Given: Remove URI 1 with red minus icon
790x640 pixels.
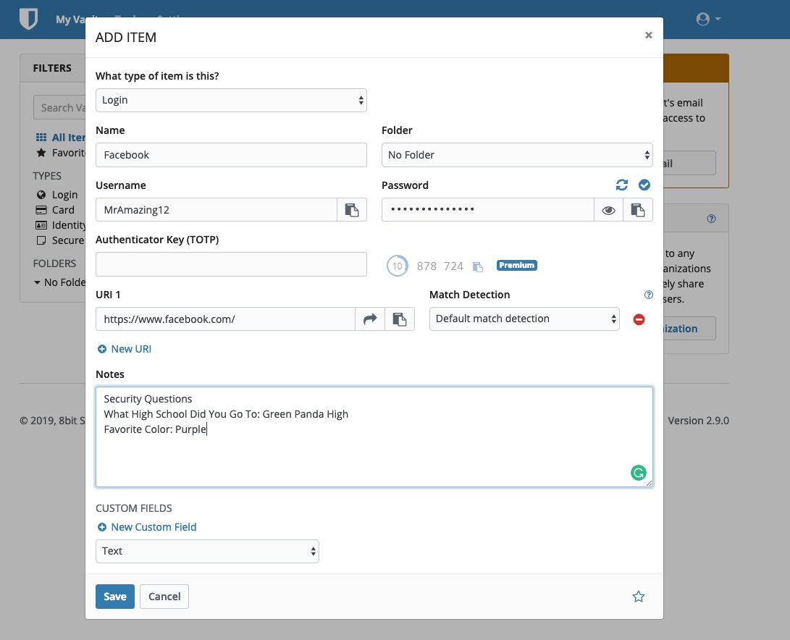Looking at the screenshot, I should [639, 319].
